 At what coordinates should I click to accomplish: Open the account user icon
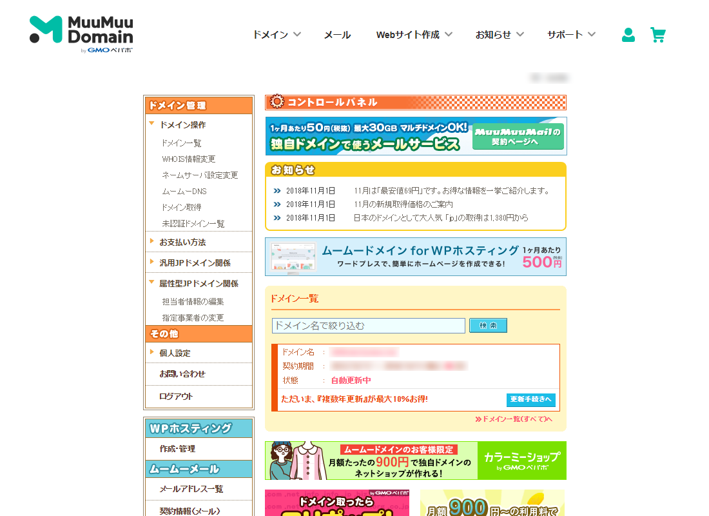(x=628, y=35)
